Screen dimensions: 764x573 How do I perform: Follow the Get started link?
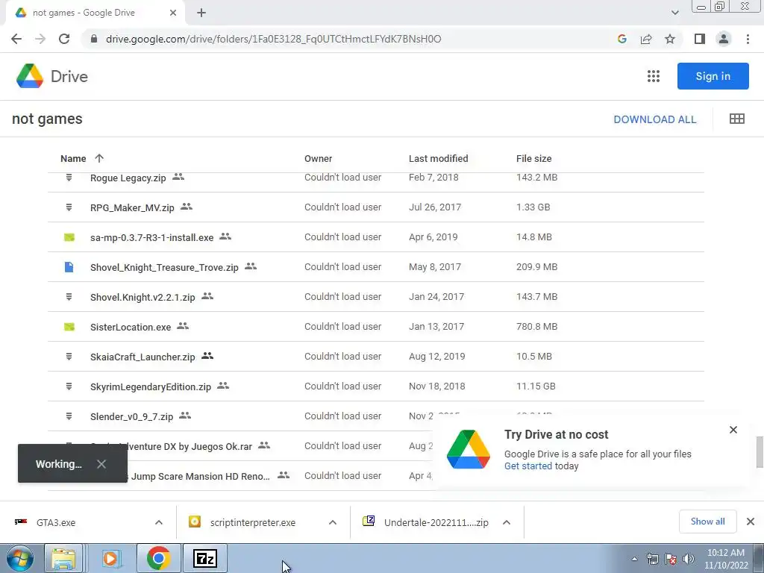pyautogui.click(x=527, y=466)
